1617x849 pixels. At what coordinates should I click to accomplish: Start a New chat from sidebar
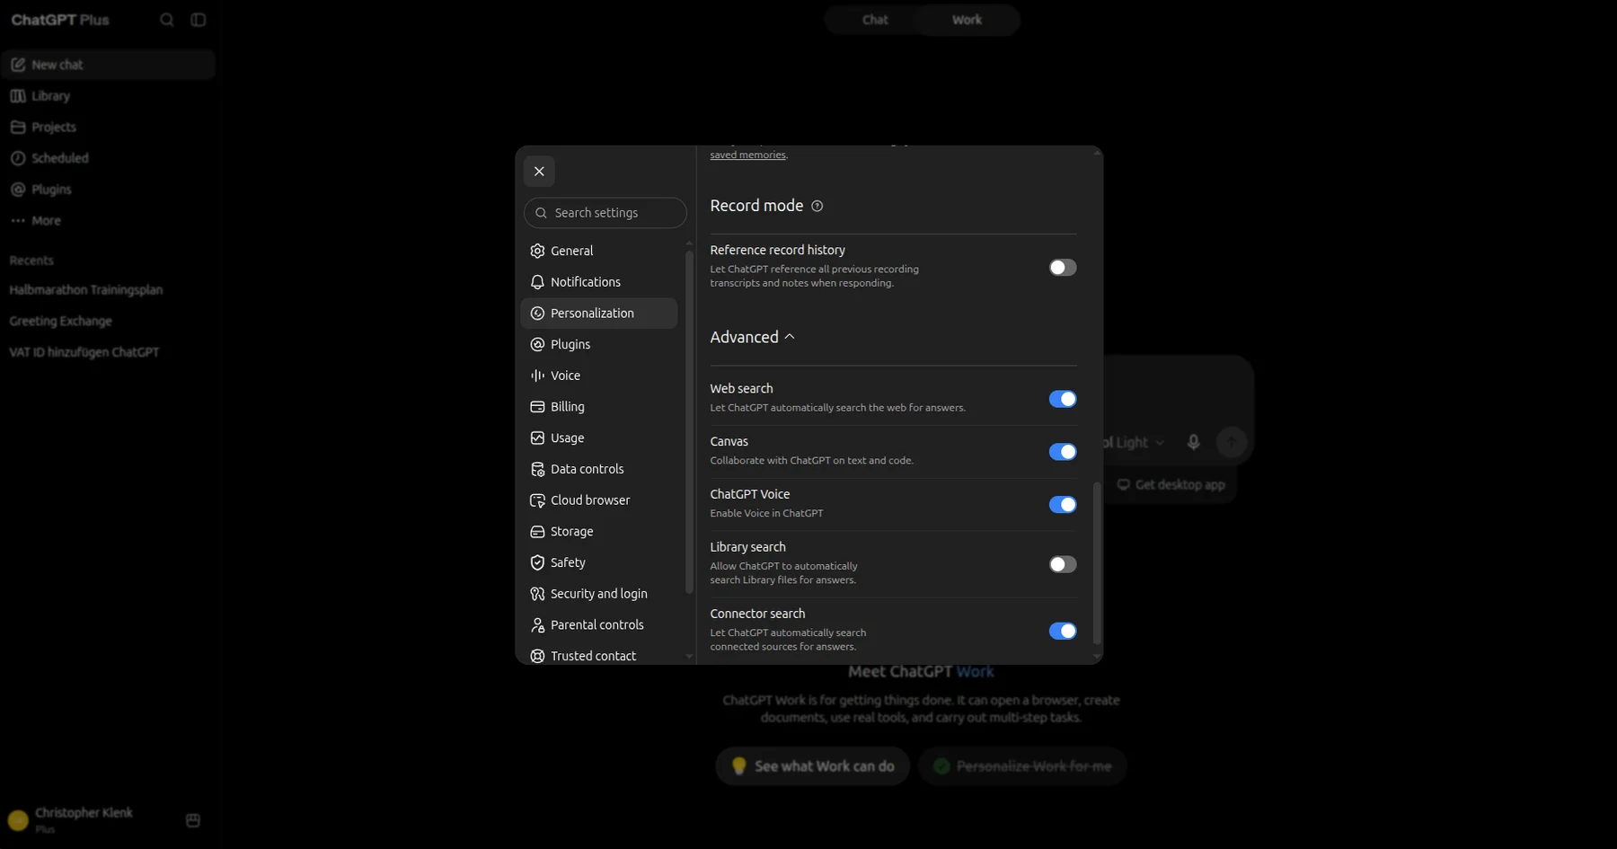108,65
